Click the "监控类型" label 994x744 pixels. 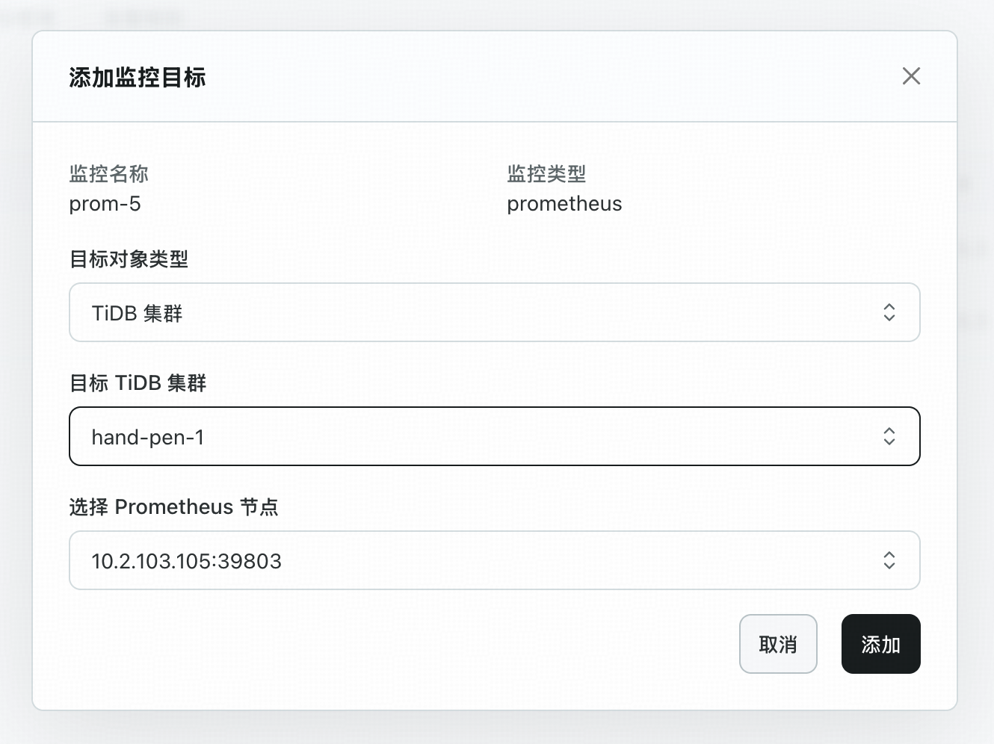pyautogui.click(x=546, y=174)
